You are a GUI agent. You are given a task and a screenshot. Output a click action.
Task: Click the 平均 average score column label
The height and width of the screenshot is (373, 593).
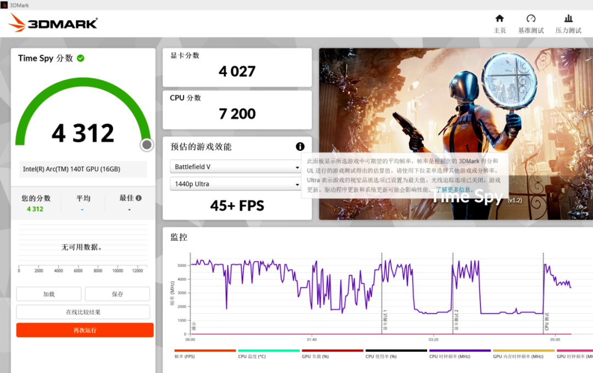coord(83,198)
